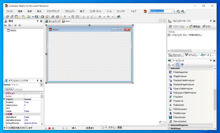Collapse the その他 property group
Screen dimensions: 220x133
tap(4, 114)
